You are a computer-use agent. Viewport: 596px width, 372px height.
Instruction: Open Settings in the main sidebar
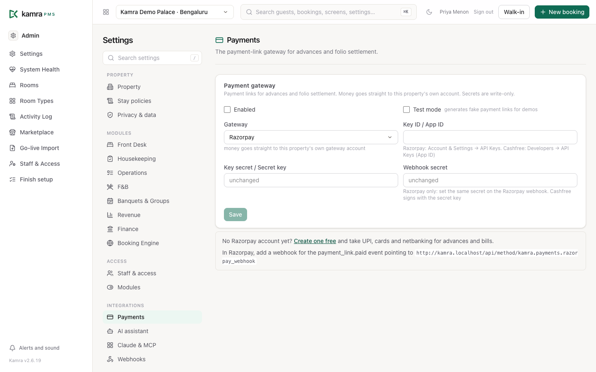(x=46, y=54)
